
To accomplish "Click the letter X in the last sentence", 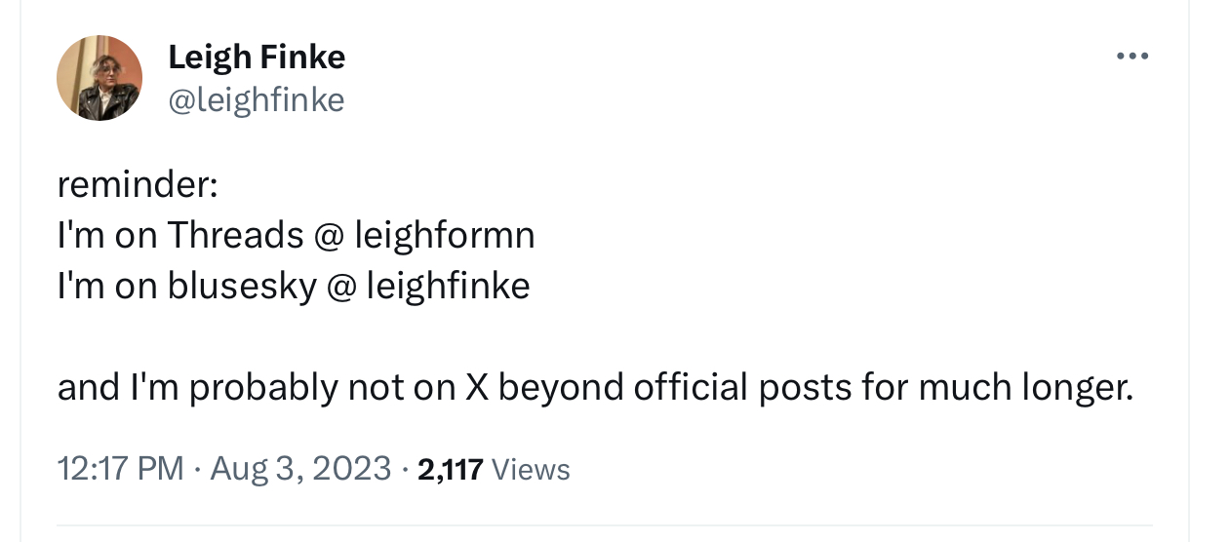I will pyautogui.click(x=476, y=388).
